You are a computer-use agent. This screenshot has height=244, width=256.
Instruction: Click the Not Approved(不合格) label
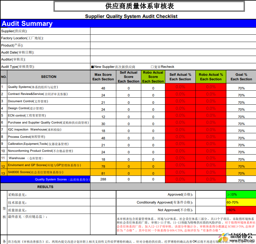pos(175,210)
